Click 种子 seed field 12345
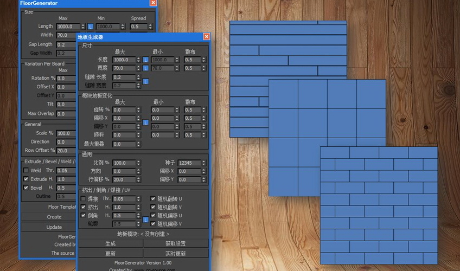 coord(189,163)
